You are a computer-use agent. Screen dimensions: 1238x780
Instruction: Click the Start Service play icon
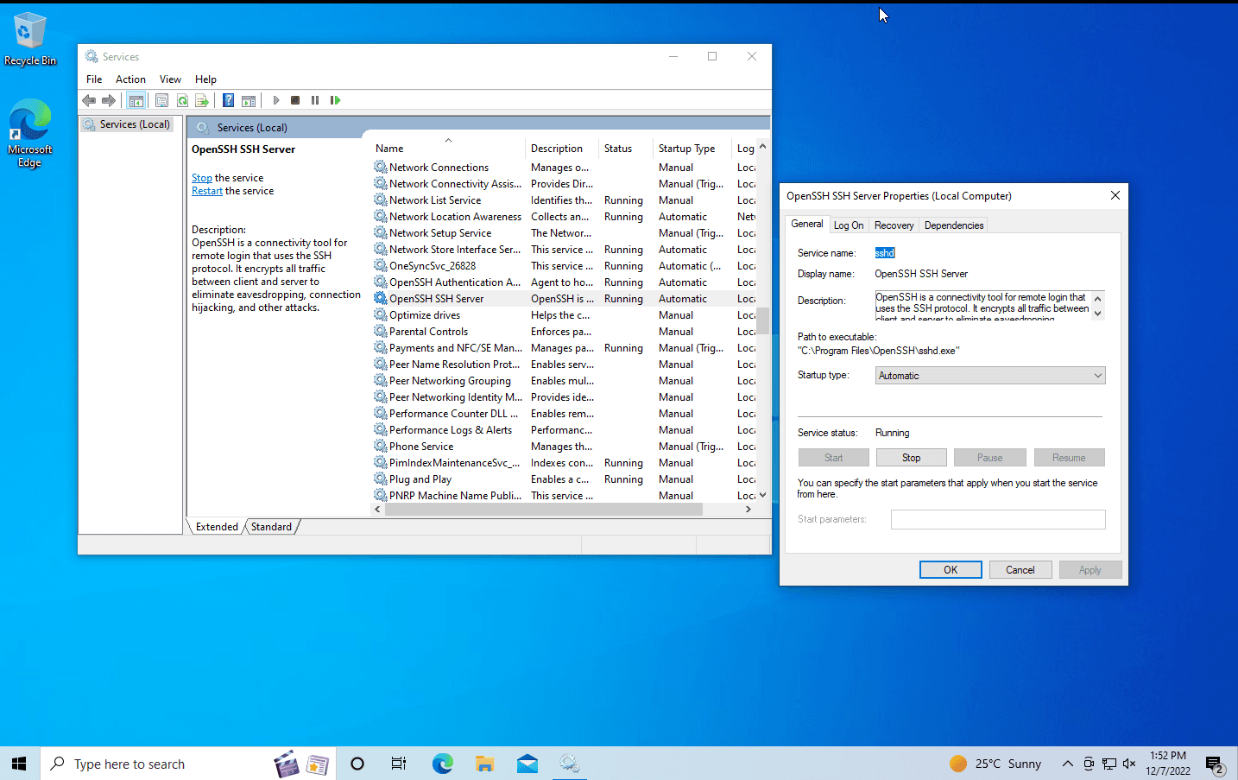click(276, 100)
